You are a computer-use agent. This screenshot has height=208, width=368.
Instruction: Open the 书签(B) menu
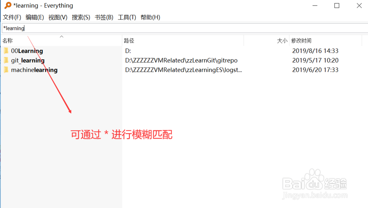tap(104, 17)
